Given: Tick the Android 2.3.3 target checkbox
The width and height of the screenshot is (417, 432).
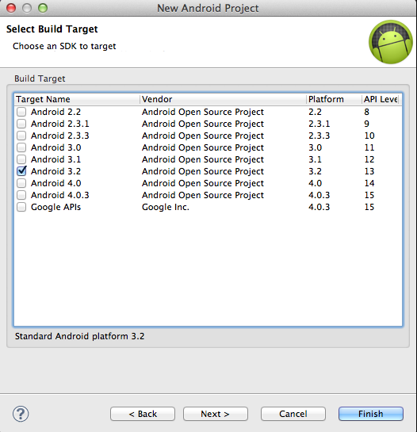Looking at the screenshot, I should pos(21,136).
